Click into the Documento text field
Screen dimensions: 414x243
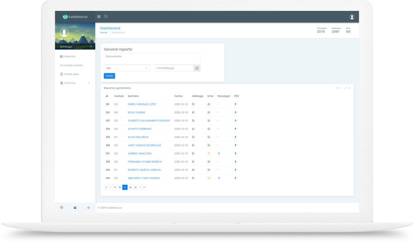[152, 58]
